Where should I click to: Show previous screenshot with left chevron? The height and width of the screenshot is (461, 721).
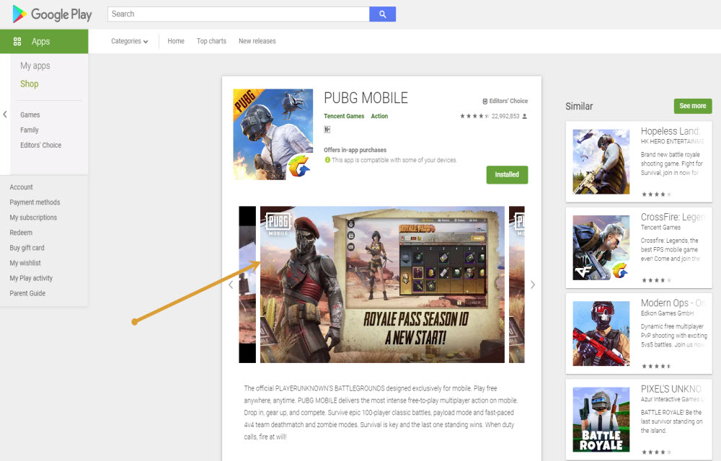coord(231,285)
